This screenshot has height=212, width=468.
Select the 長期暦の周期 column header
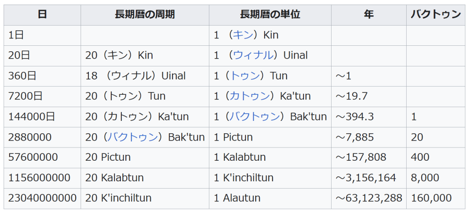coord(145,15)
